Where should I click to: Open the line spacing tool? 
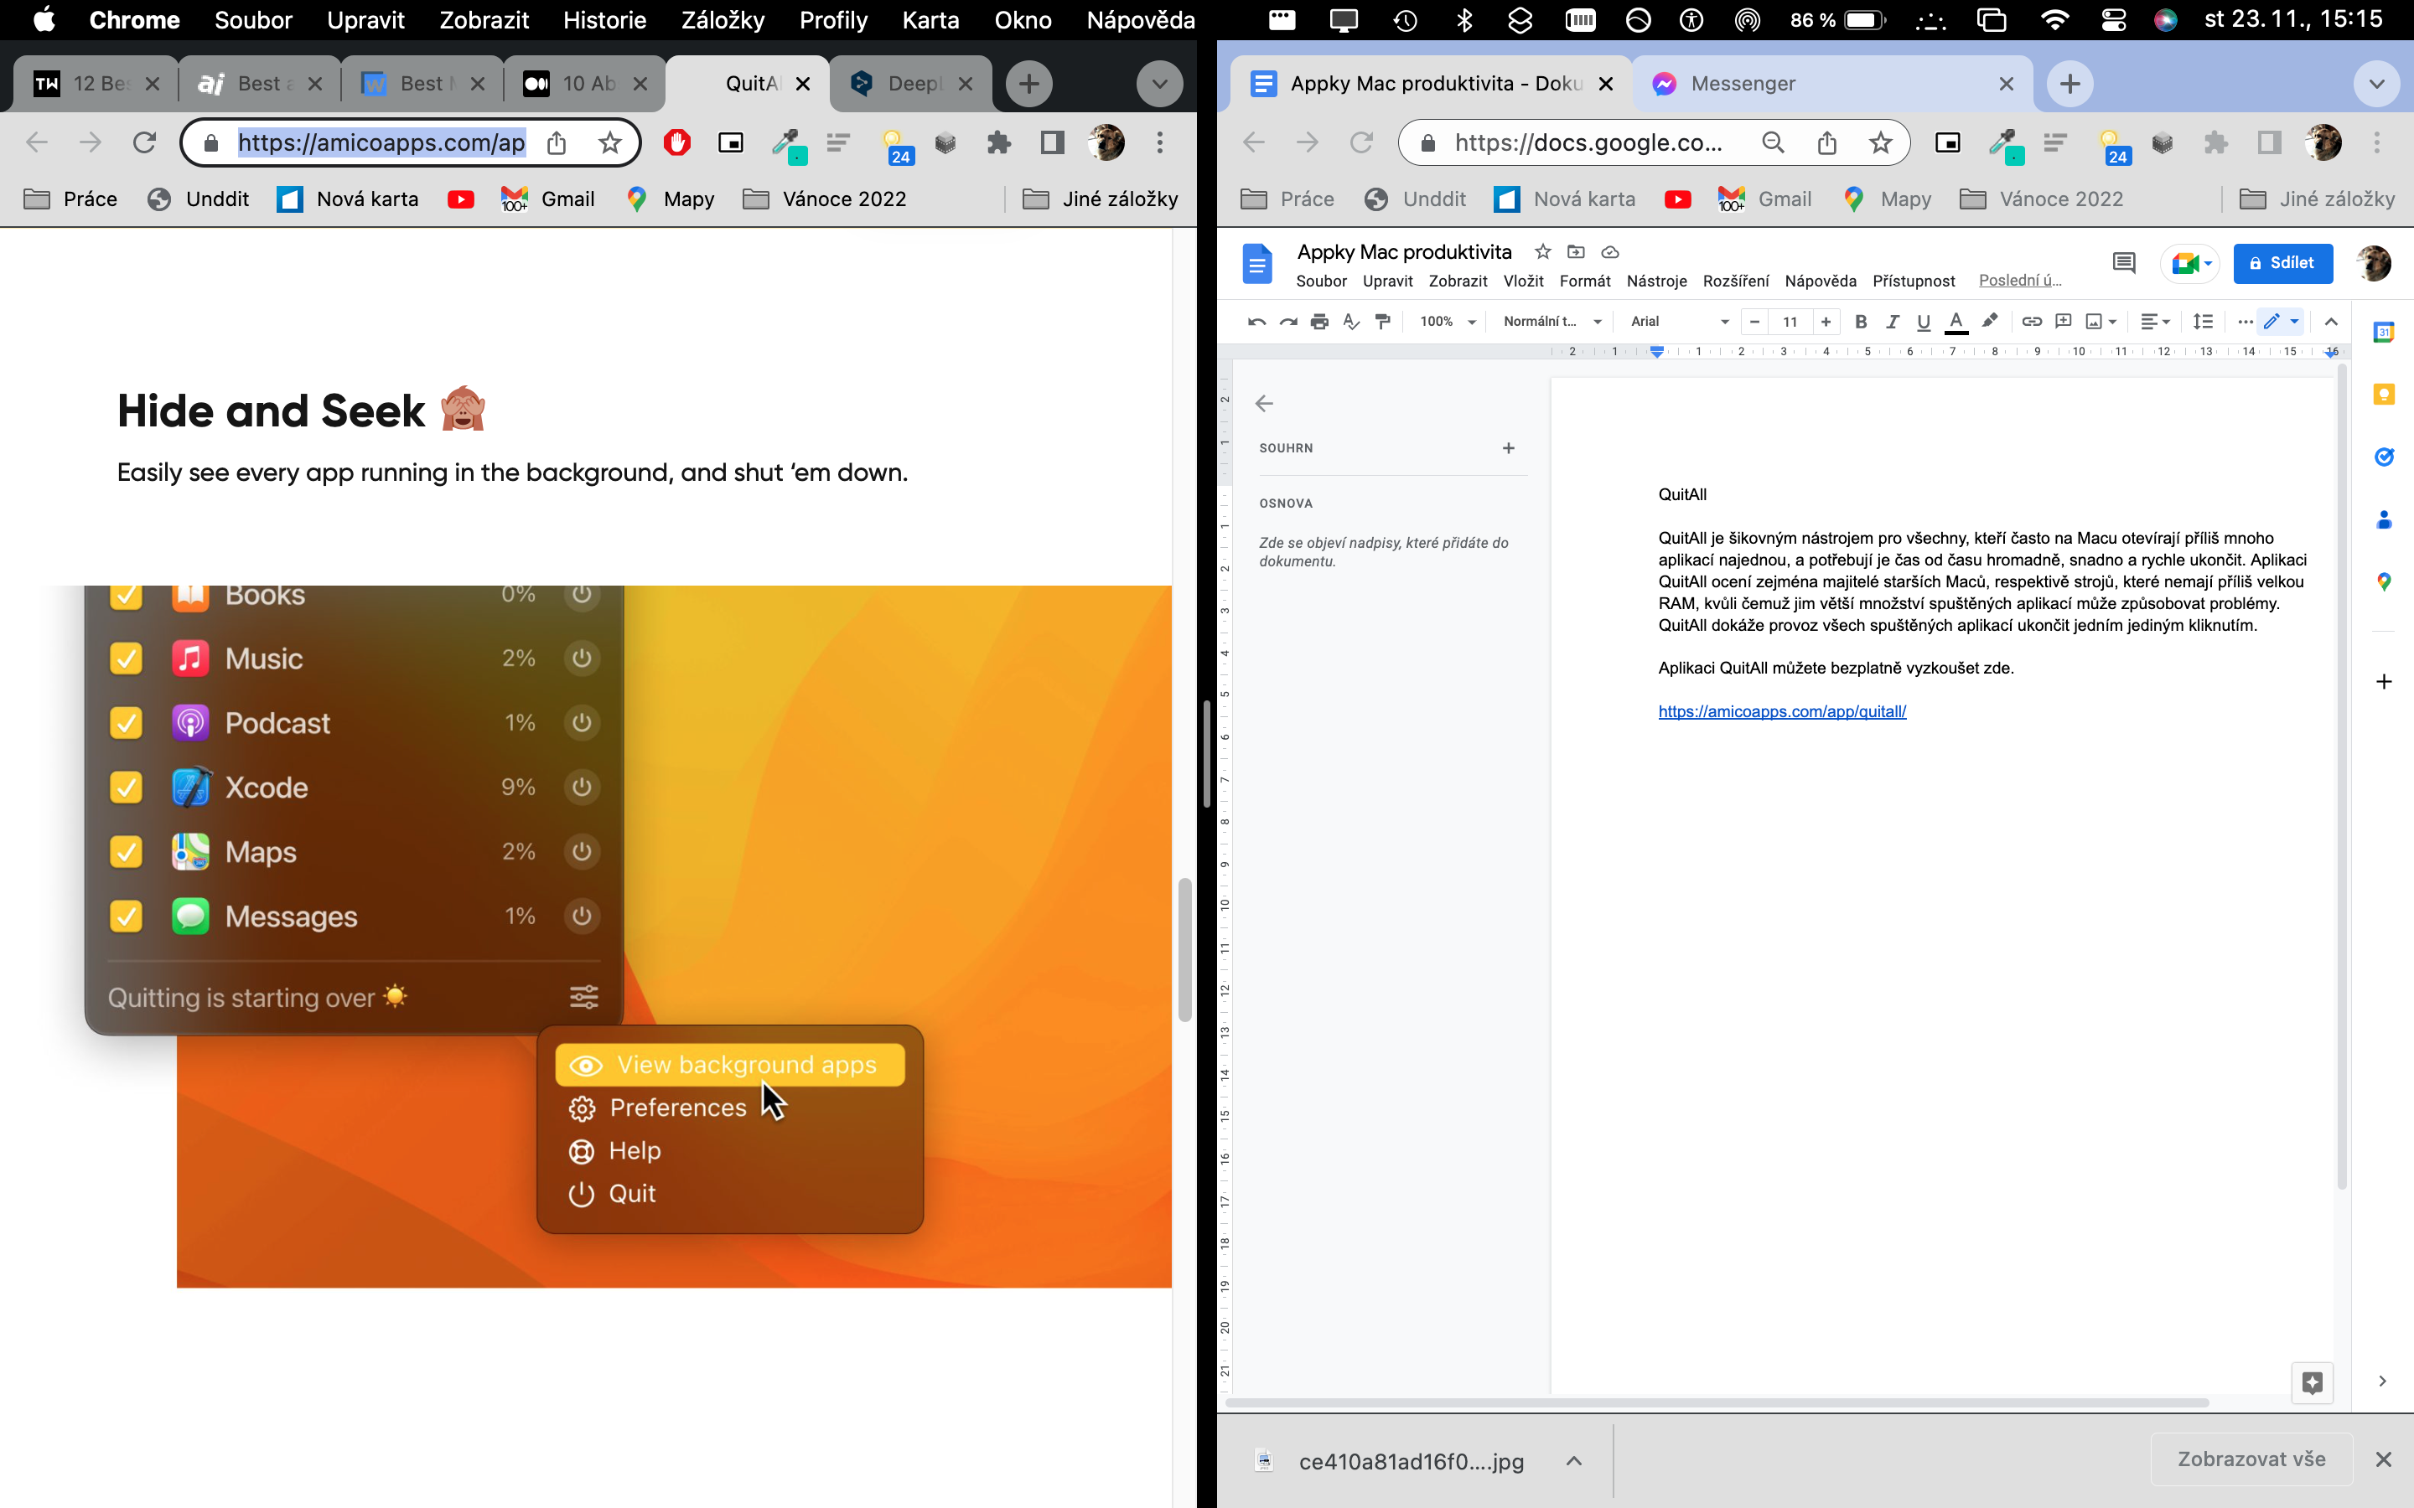click(2204, 321)
